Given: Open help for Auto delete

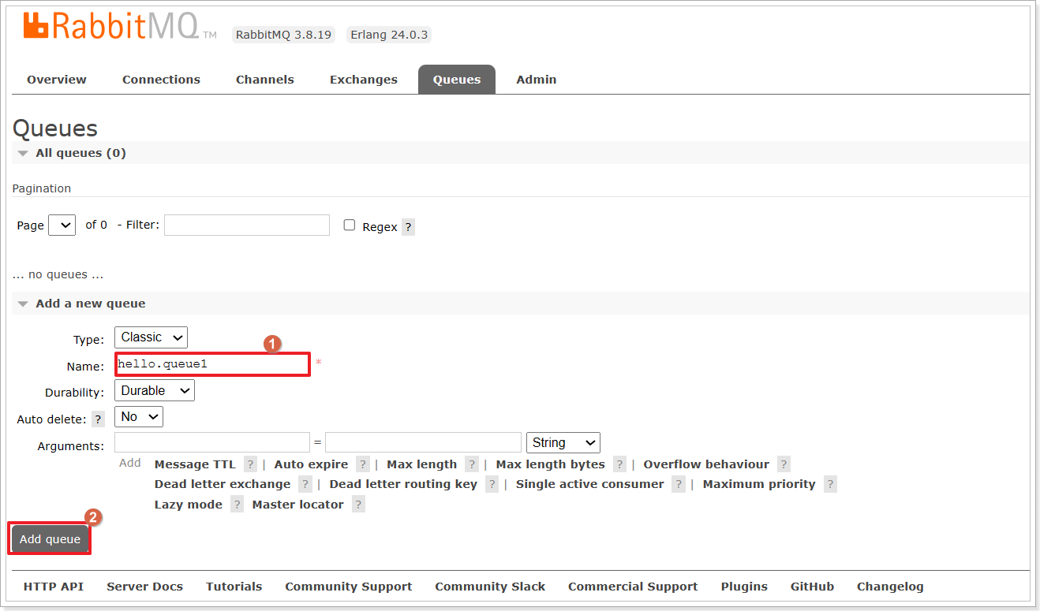Looking at the screenshot, I should [99, 419].
